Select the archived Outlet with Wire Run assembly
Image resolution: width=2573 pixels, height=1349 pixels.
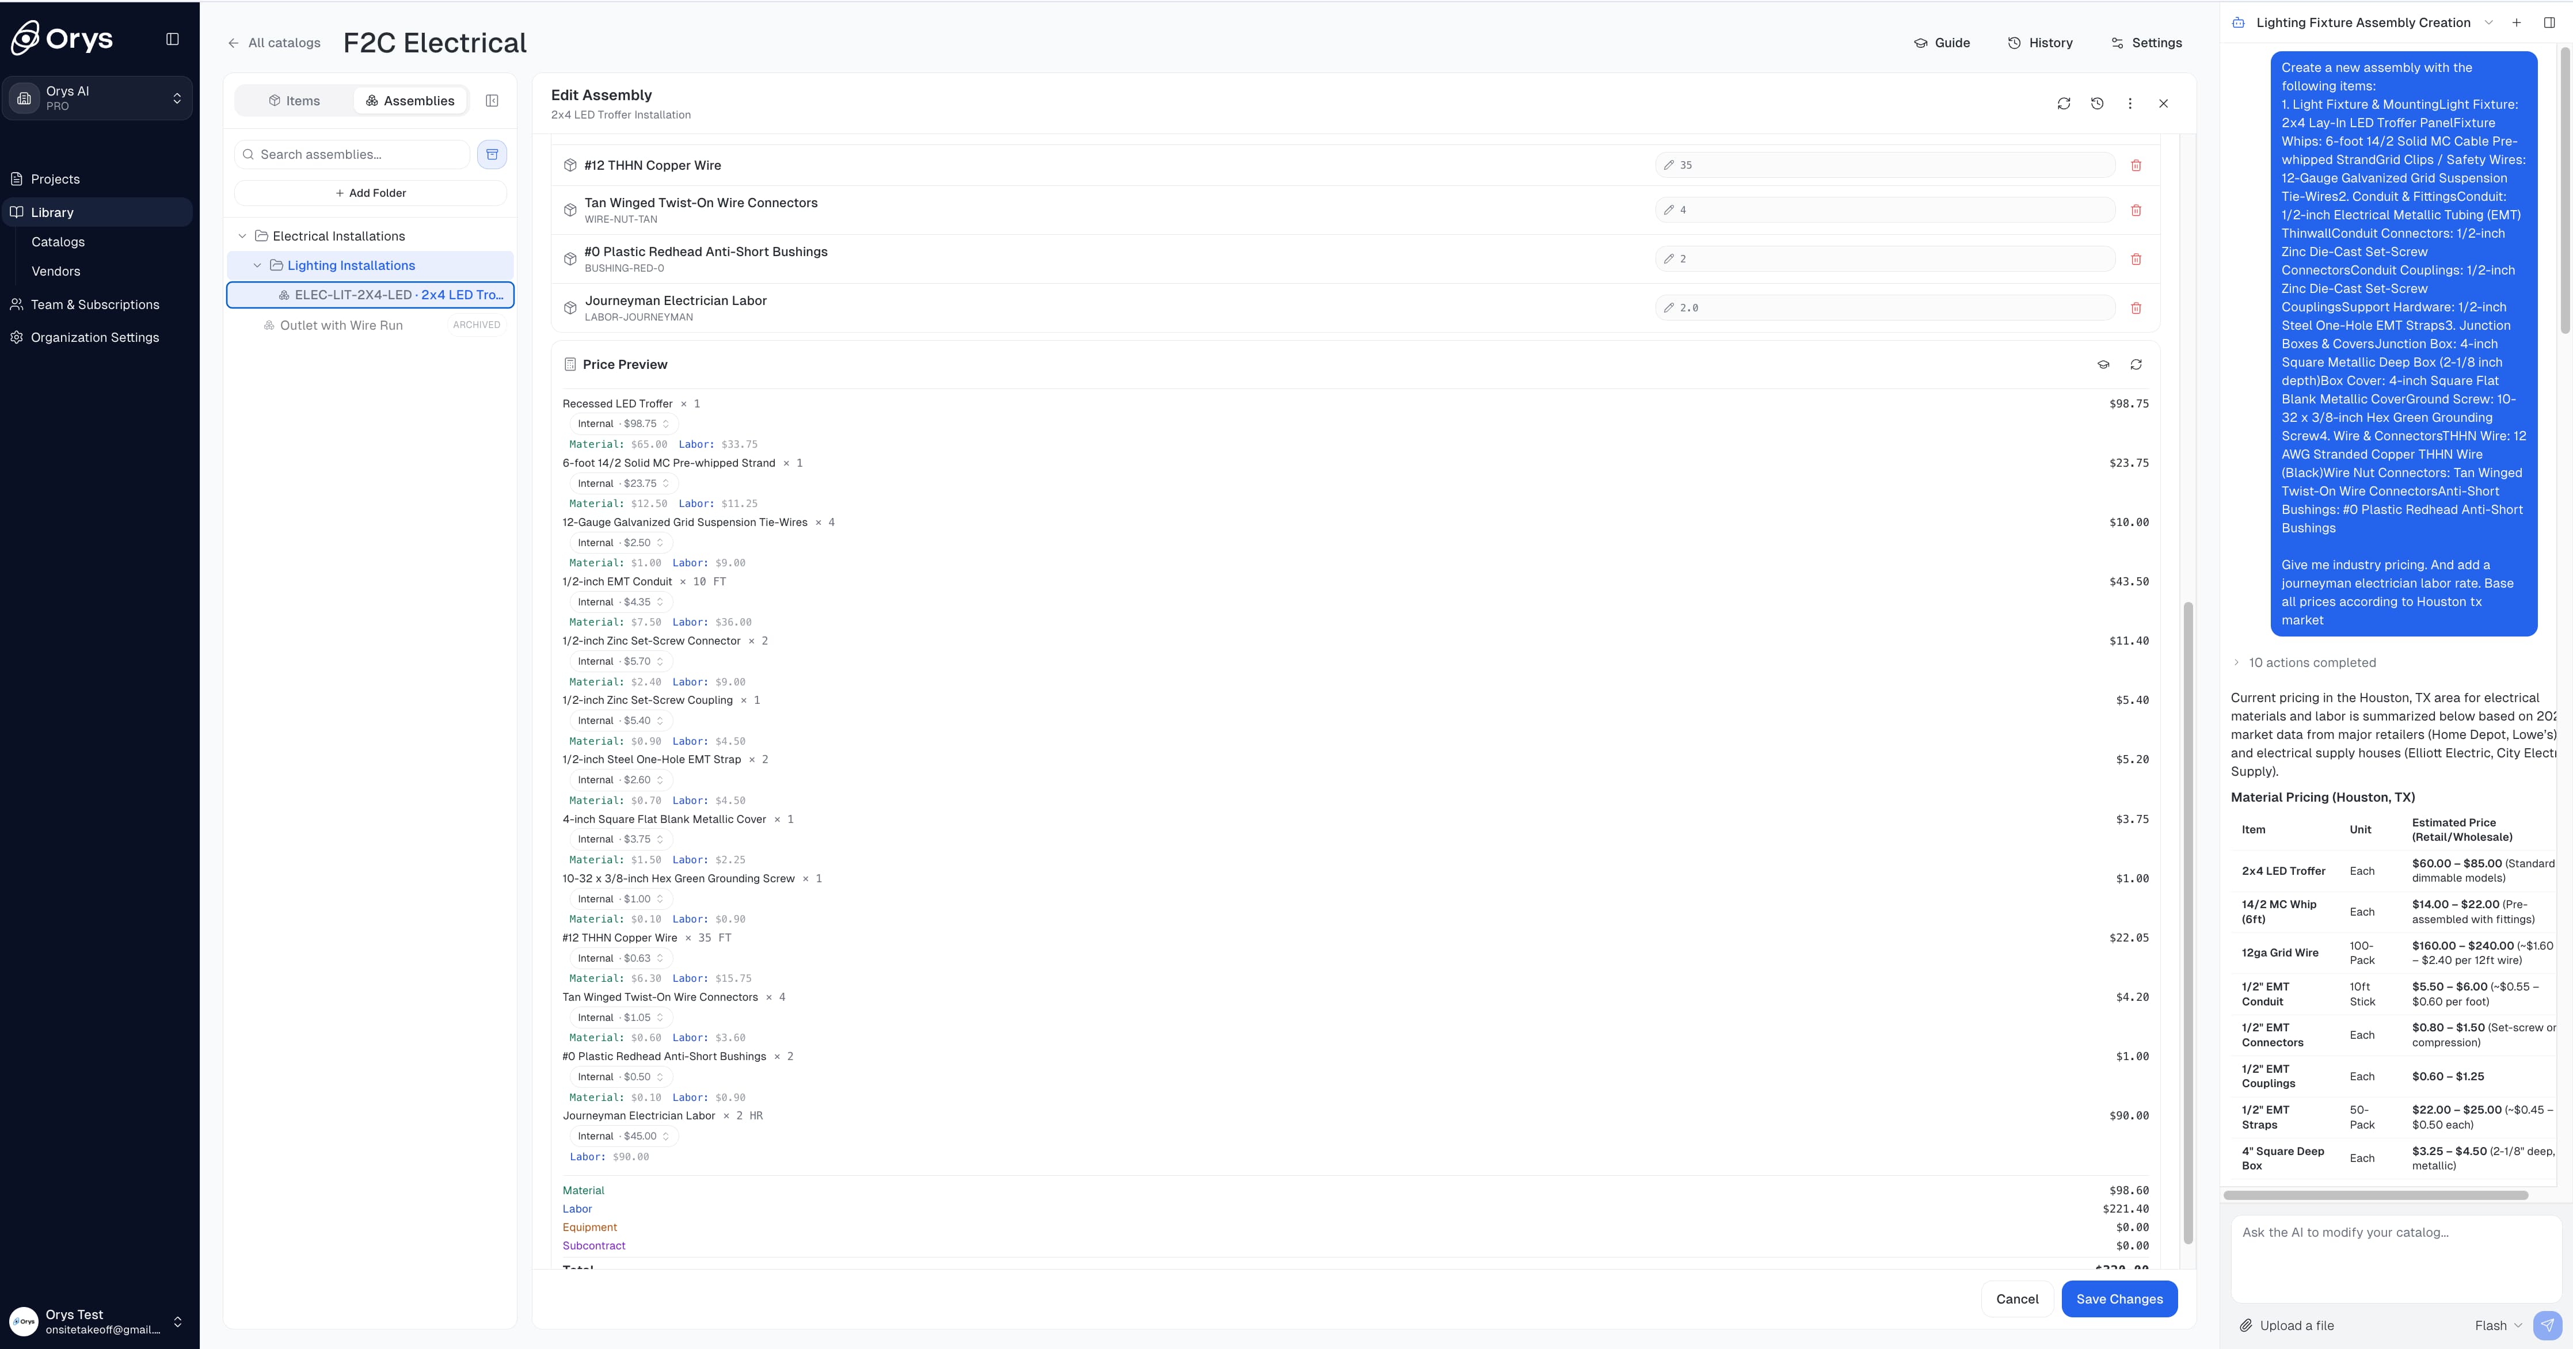point(371,326)
